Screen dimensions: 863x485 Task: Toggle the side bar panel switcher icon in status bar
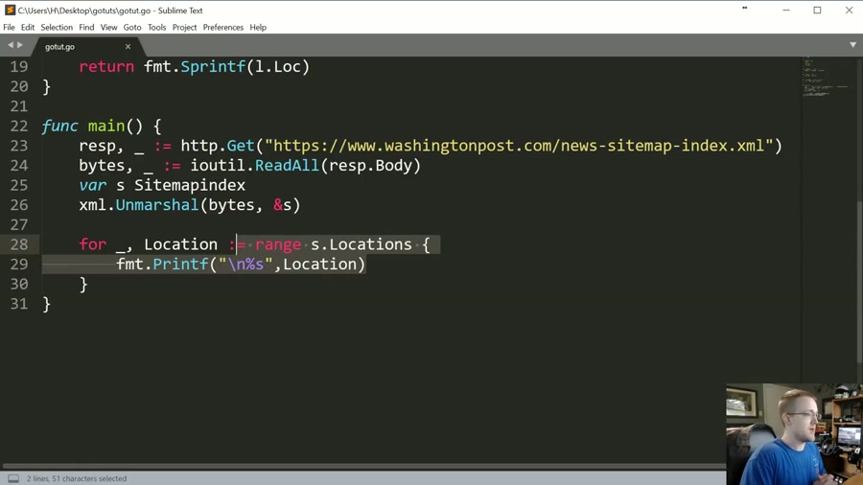13,478
